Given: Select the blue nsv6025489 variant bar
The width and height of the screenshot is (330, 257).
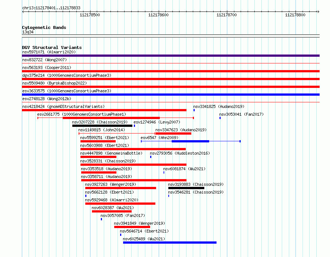Looking at the screenshot, I should pos(170,243).
